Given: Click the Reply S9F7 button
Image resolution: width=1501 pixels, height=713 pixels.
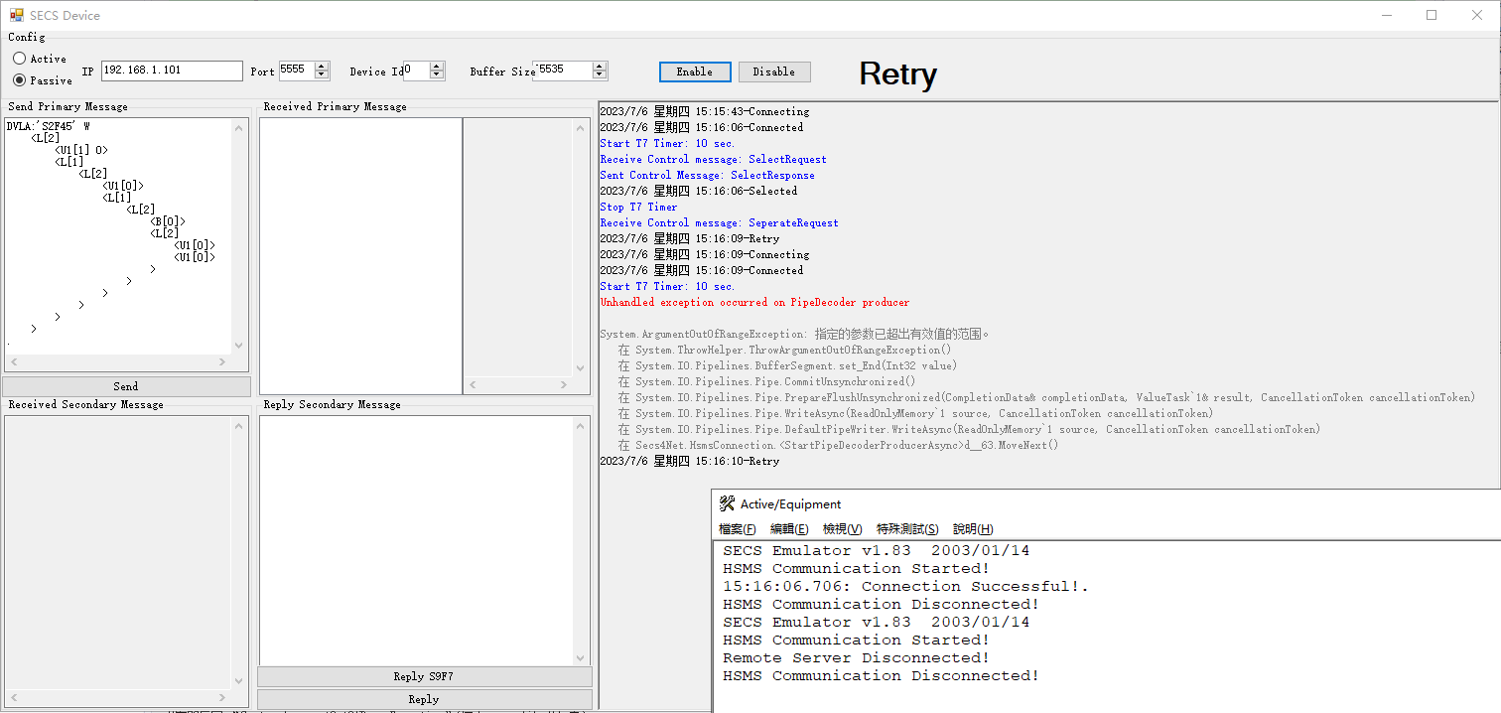Looking at the screenshot, I should 424,676.
